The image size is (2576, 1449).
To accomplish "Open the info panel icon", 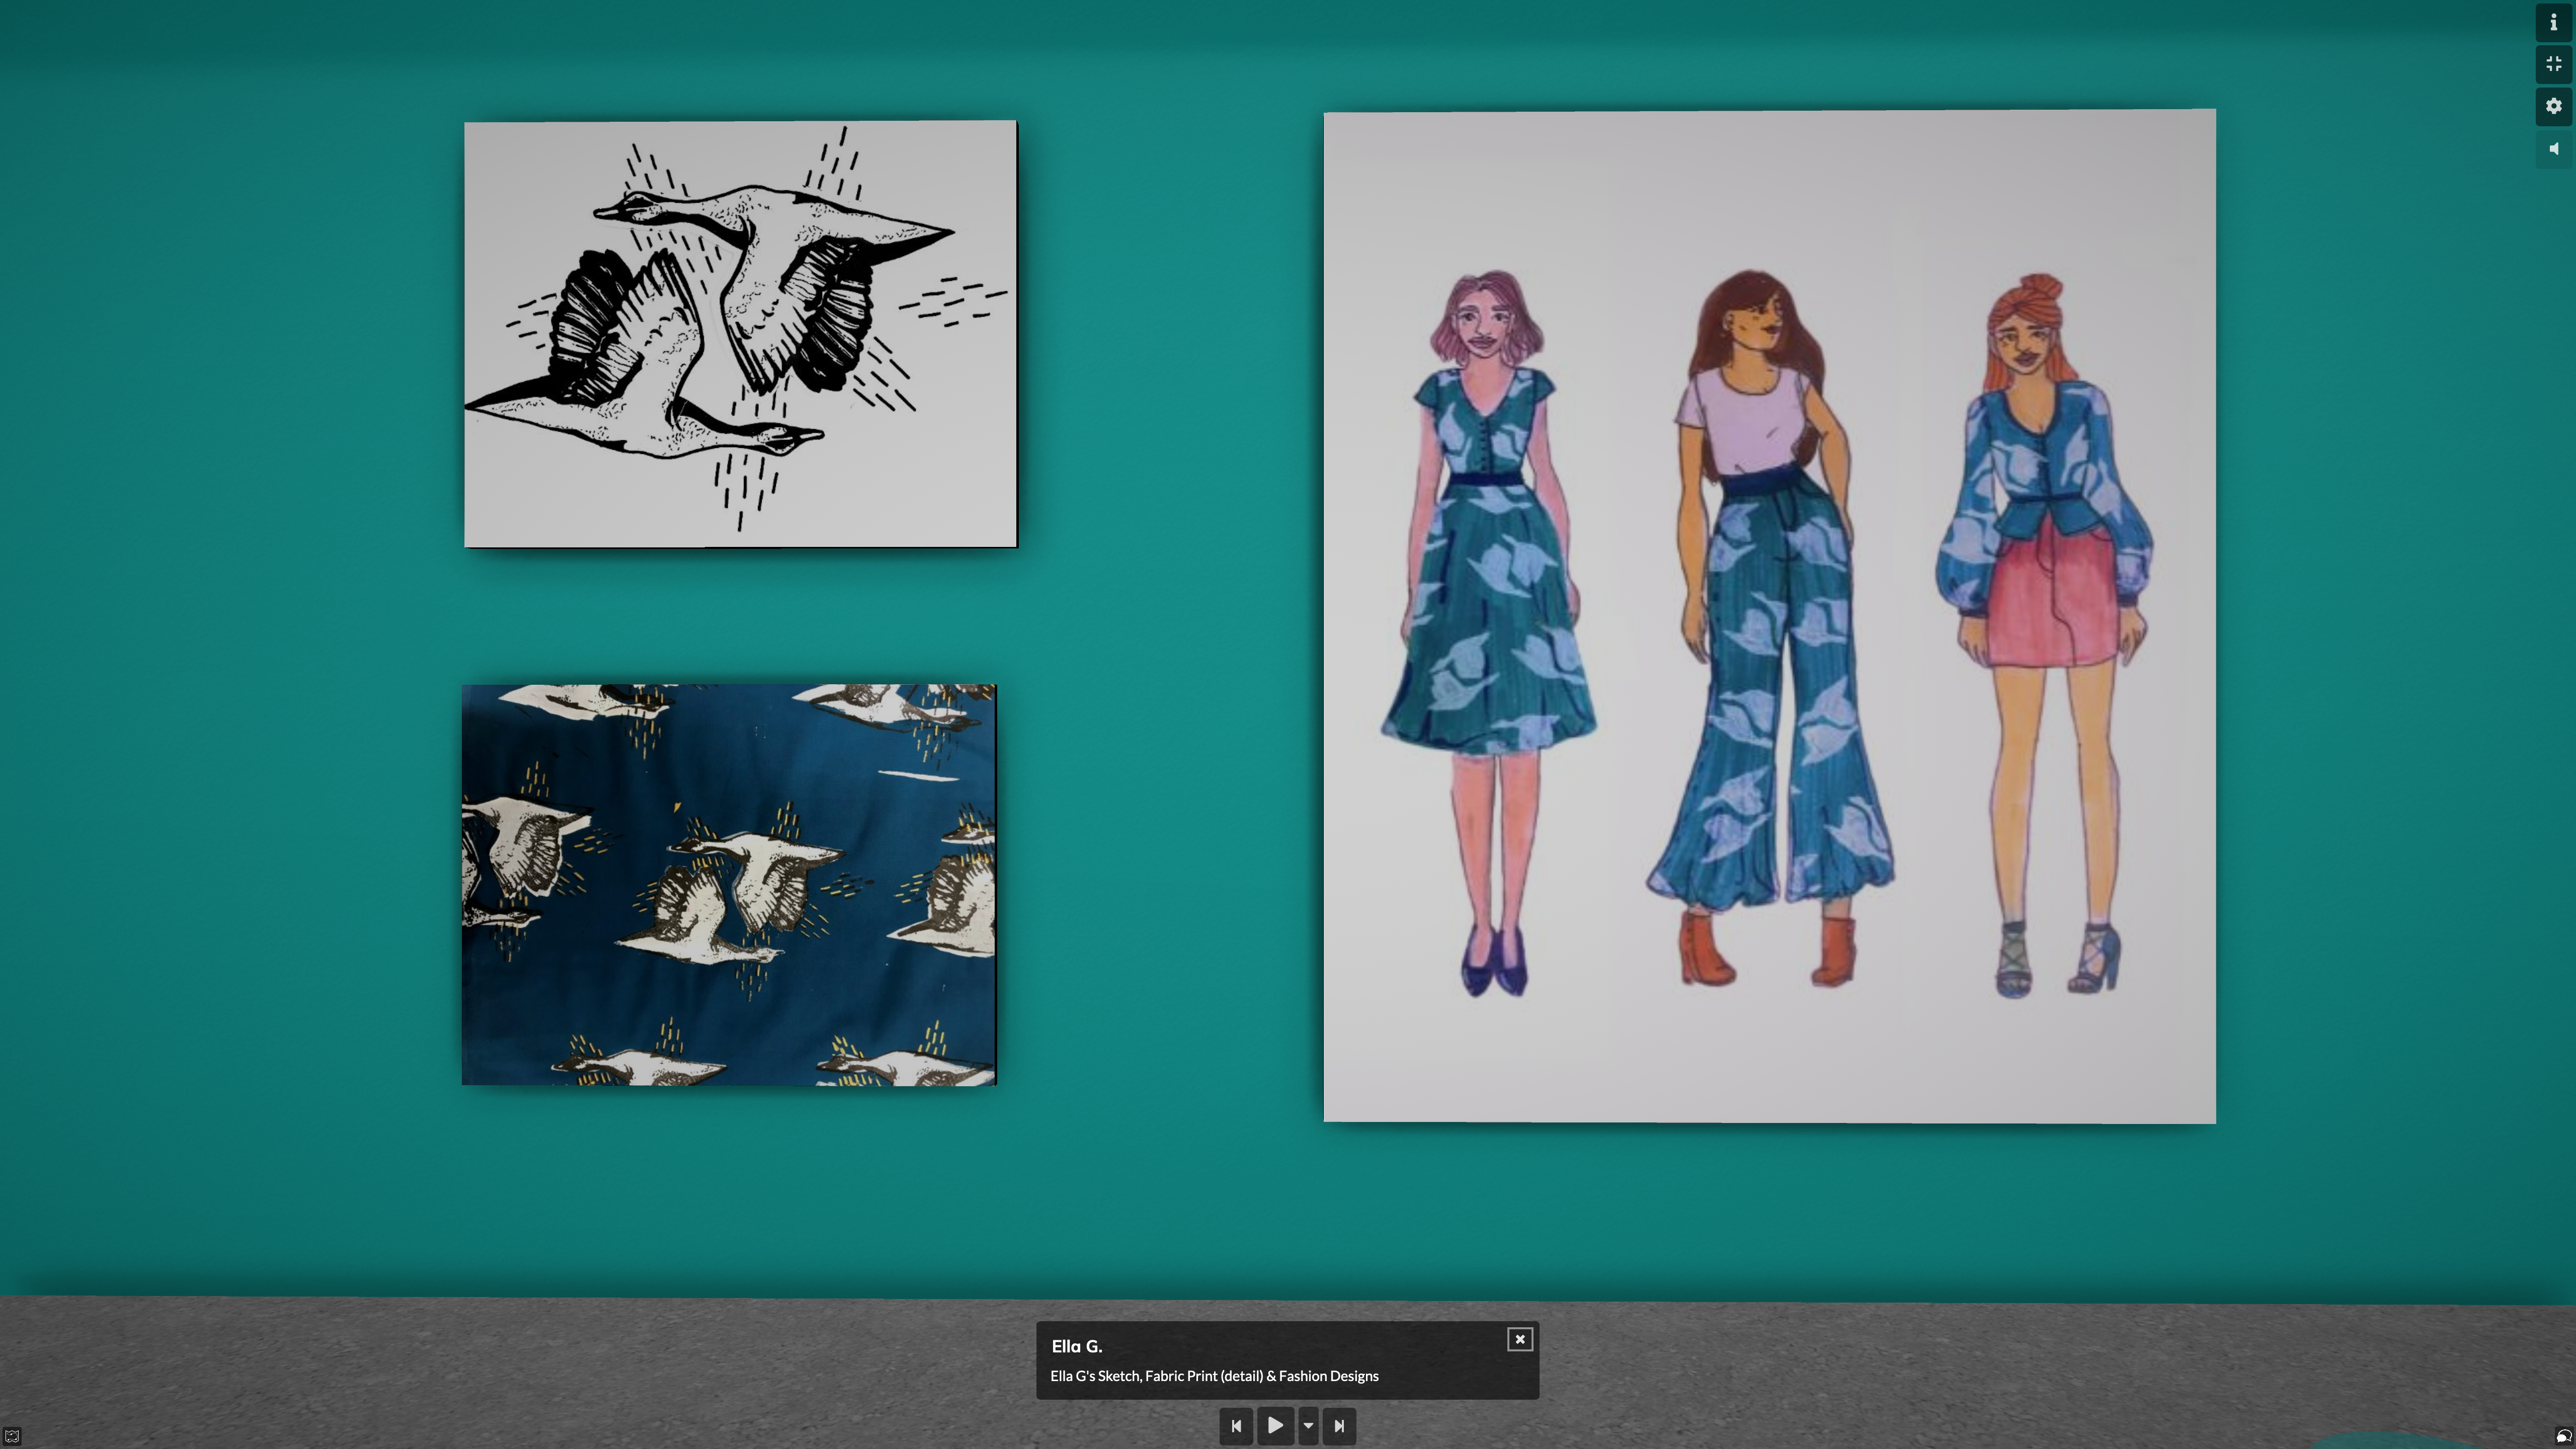I will click(2553, 22).
